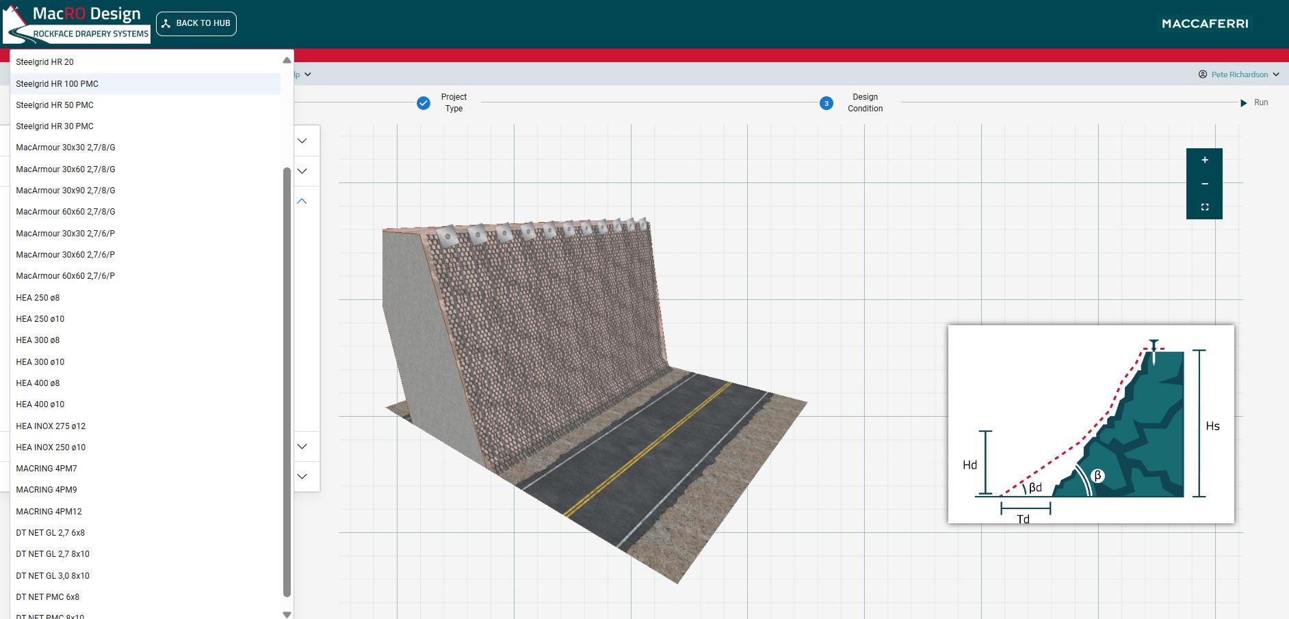
Task: Select MACRING 4PM12 option
Action: [145, 512]
